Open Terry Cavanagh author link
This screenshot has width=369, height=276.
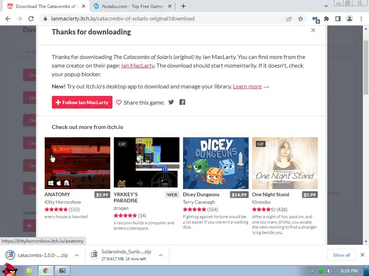(199, 202)
